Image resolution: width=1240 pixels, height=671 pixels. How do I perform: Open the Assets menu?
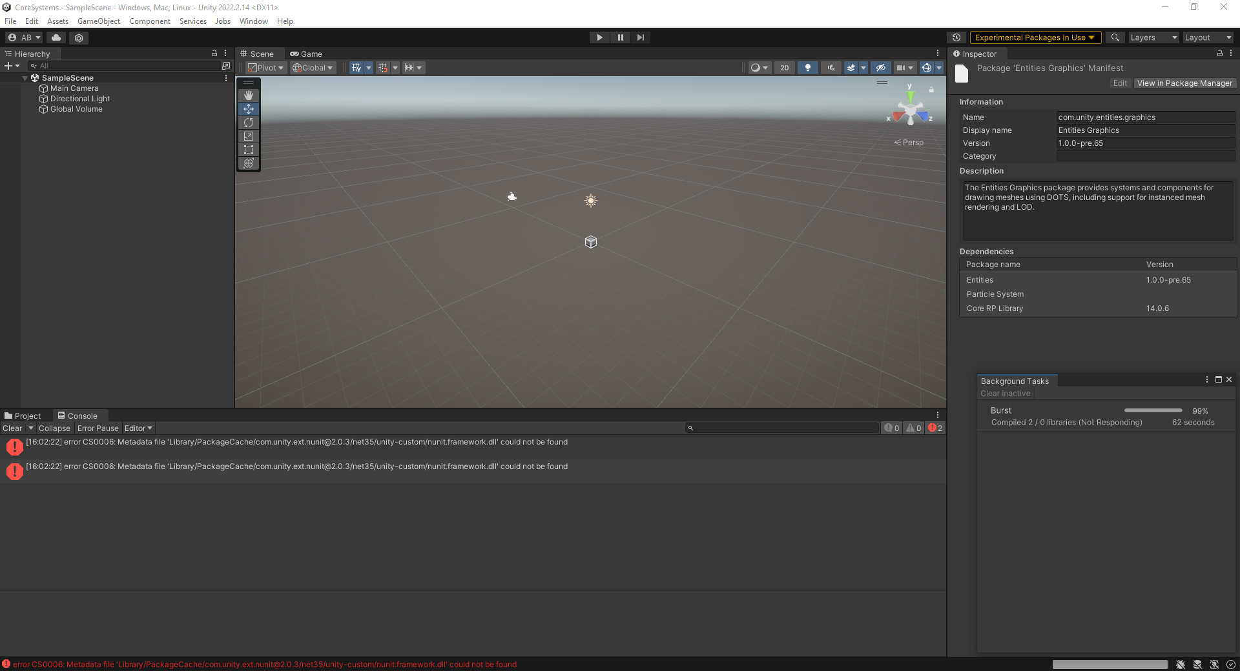57,21
